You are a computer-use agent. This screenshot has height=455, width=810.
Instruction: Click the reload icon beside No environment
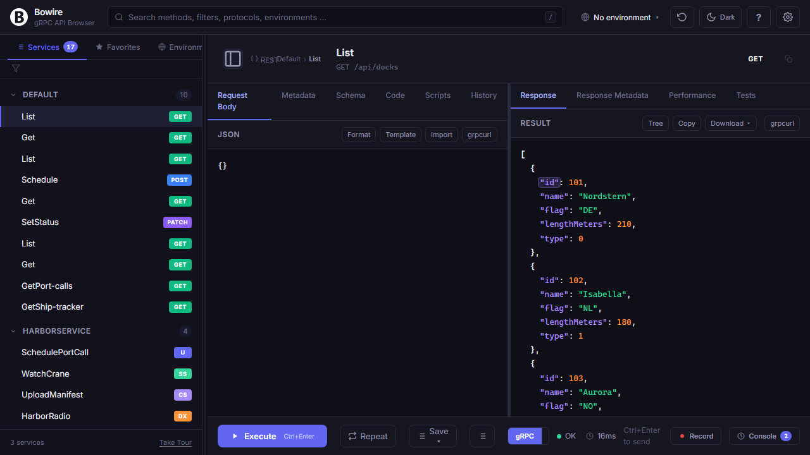point(682,17)
